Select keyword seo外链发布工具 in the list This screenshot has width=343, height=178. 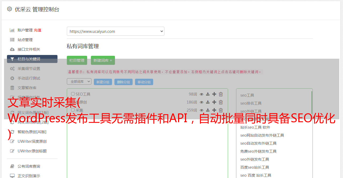tap(255, 159)
